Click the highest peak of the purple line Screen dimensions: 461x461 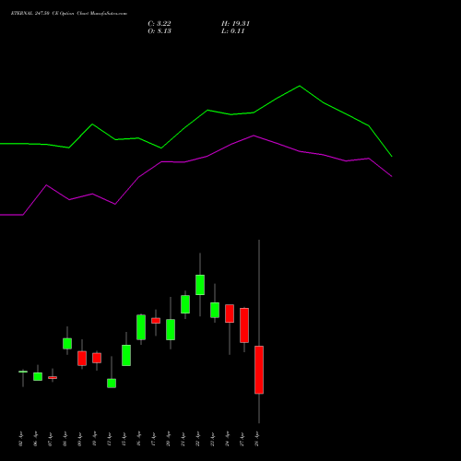[x=254, y=136]
